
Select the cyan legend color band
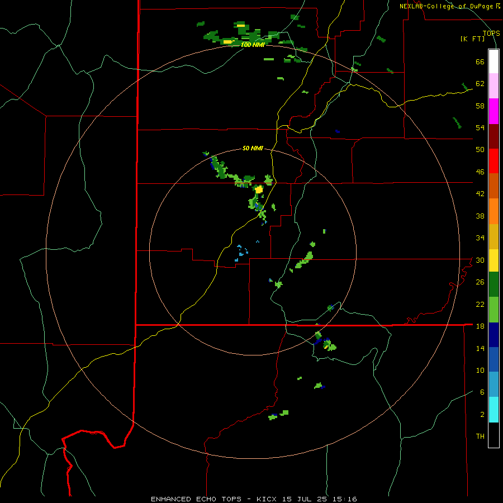[x=493, y=410]
